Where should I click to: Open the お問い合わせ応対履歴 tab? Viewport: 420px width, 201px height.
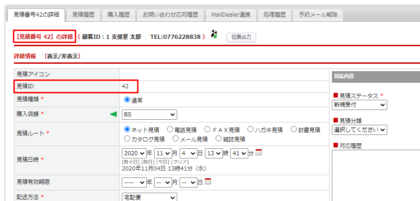click(170, 15)
